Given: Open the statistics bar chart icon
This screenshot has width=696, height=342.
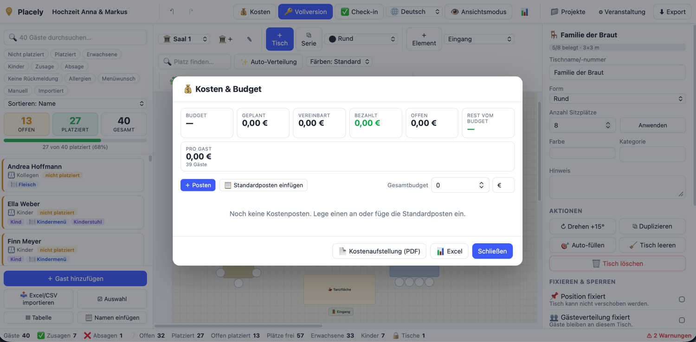Looking at the screenshot, I should click(524, 12).
